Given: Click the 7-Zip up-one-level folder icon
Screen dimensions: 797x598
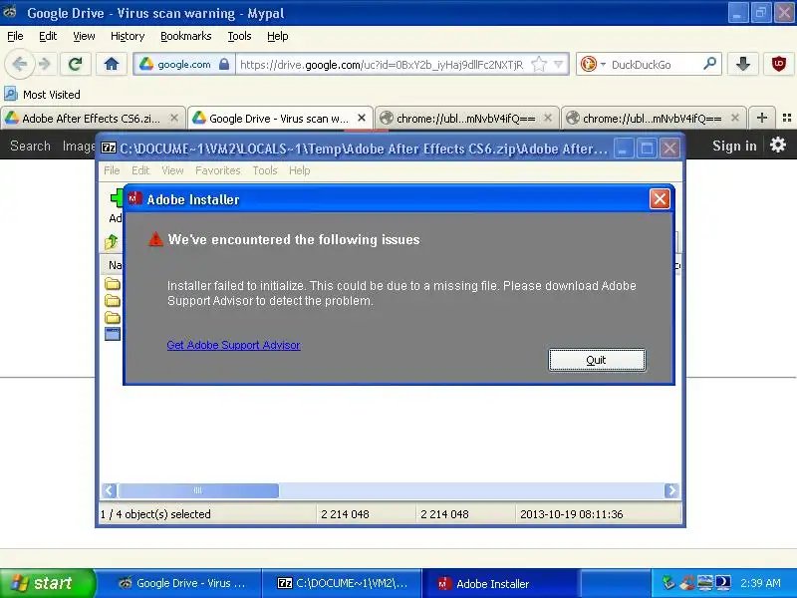Looking at the screenshot, I should 112,242.
